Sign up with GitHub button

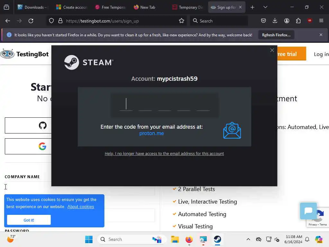(x=28, y=125)
